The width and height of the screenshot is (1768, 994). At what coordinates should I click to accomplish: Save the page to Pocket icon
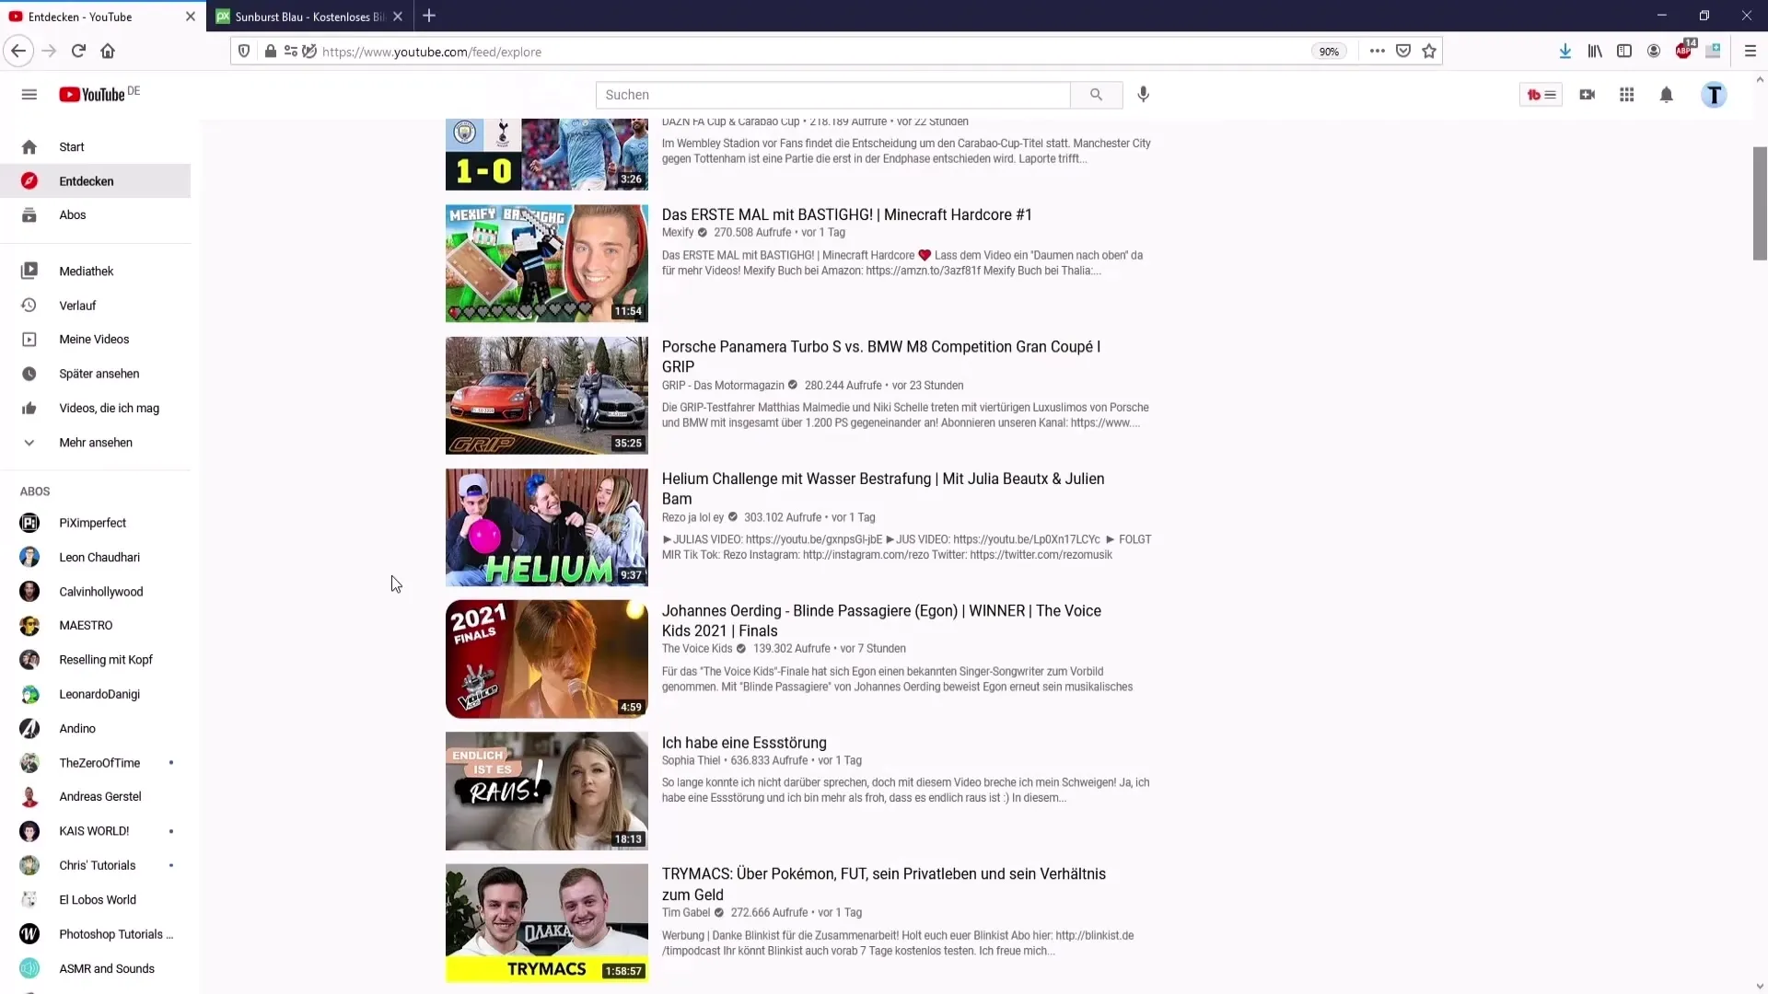click(1403, 52)
